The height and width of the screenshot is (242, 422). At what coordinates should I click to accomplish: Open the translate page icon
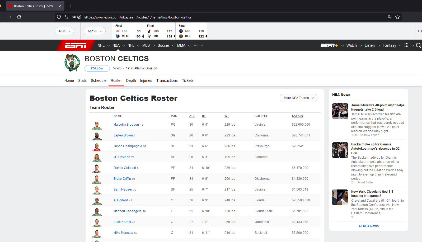390,17
